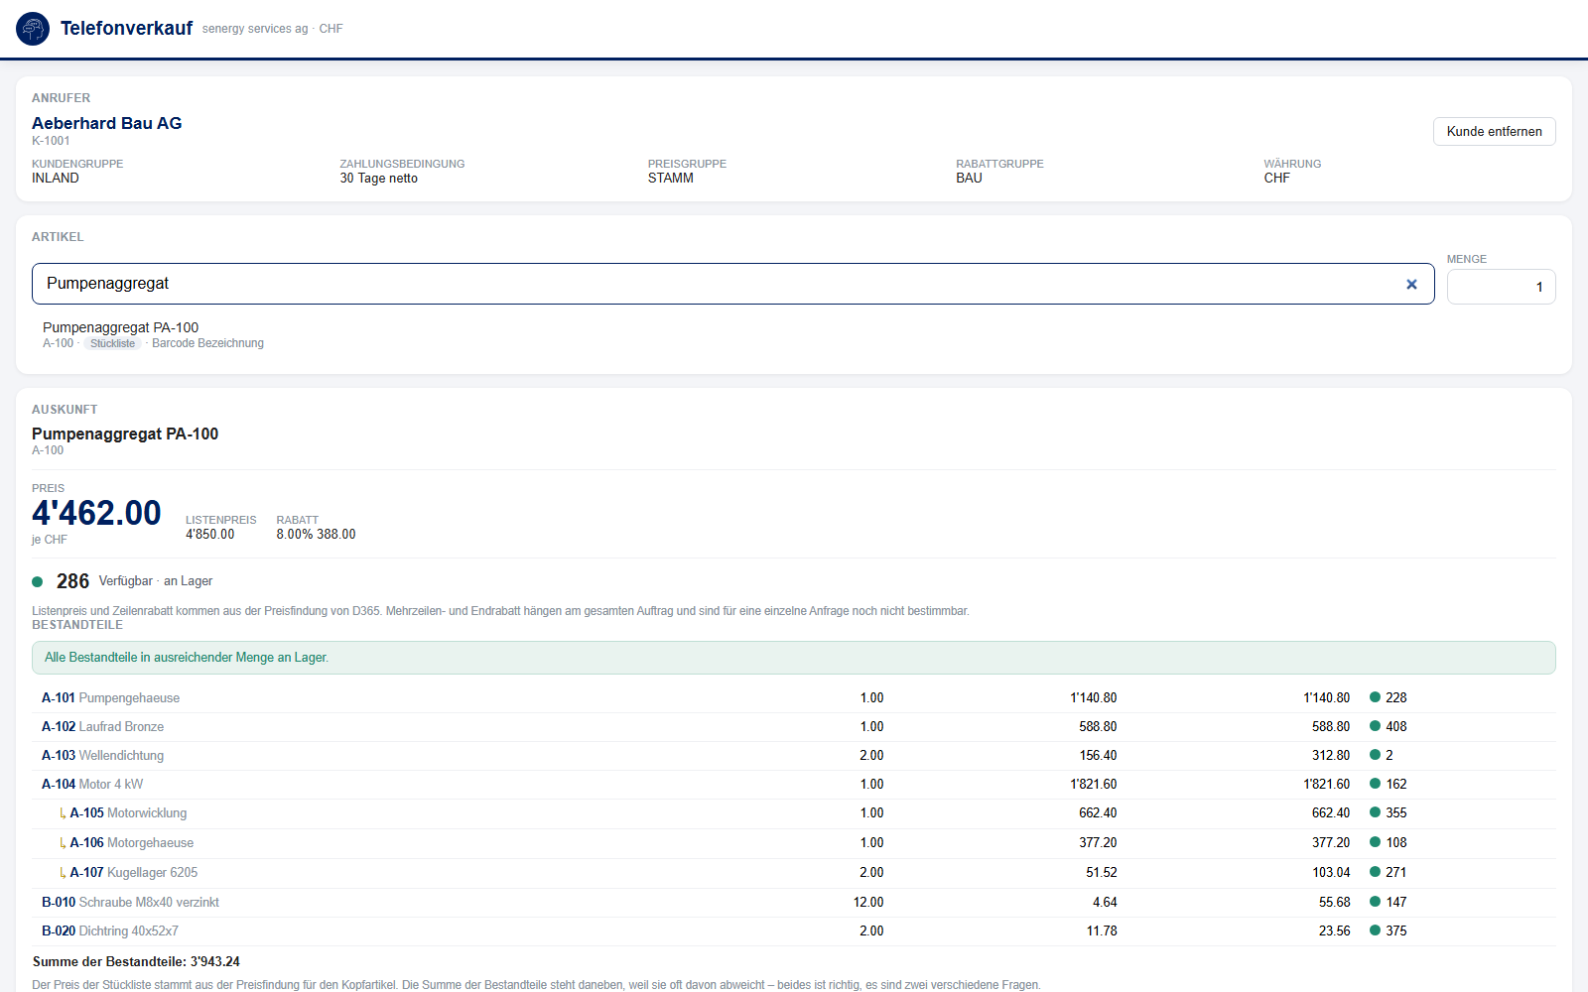This screenshot has height=992, width=1588.
Task: Select row A-102 Laufrad Bronze
Action: click(x=793, y=726)
